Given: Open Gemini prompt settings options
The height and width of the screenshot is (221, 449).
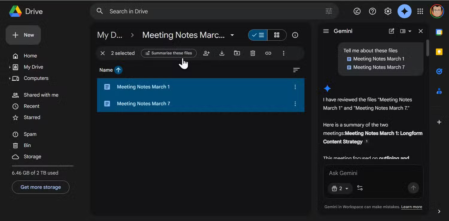Looking at the screenshot, I should click(359, 188).
